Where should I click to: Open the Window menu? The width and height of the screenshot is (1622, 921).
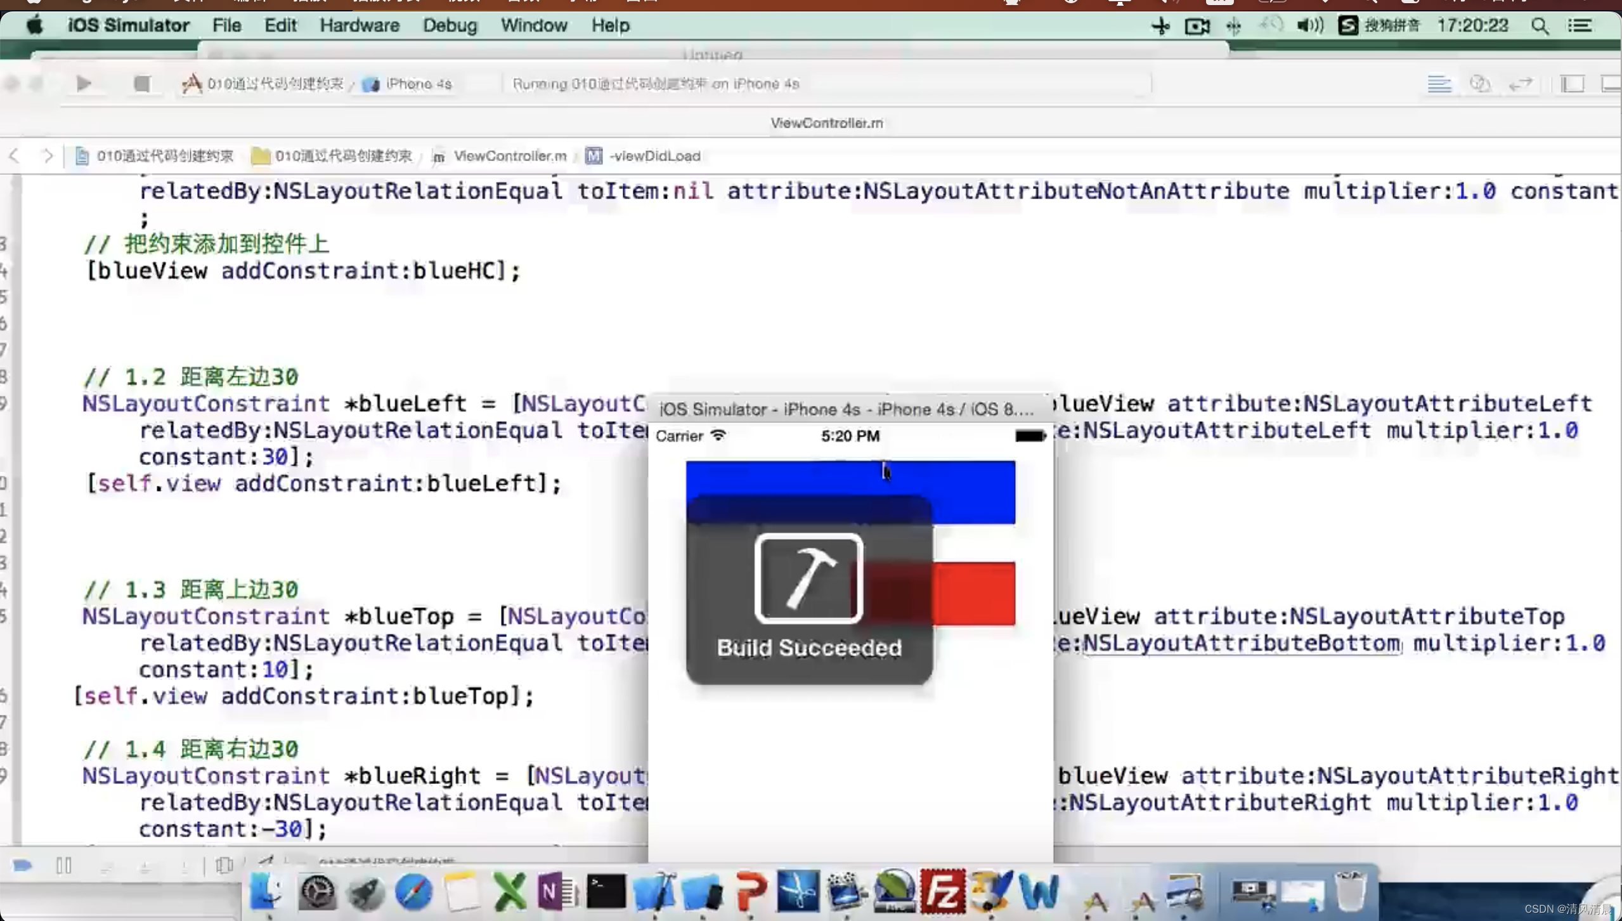click(x=534, y=25)
